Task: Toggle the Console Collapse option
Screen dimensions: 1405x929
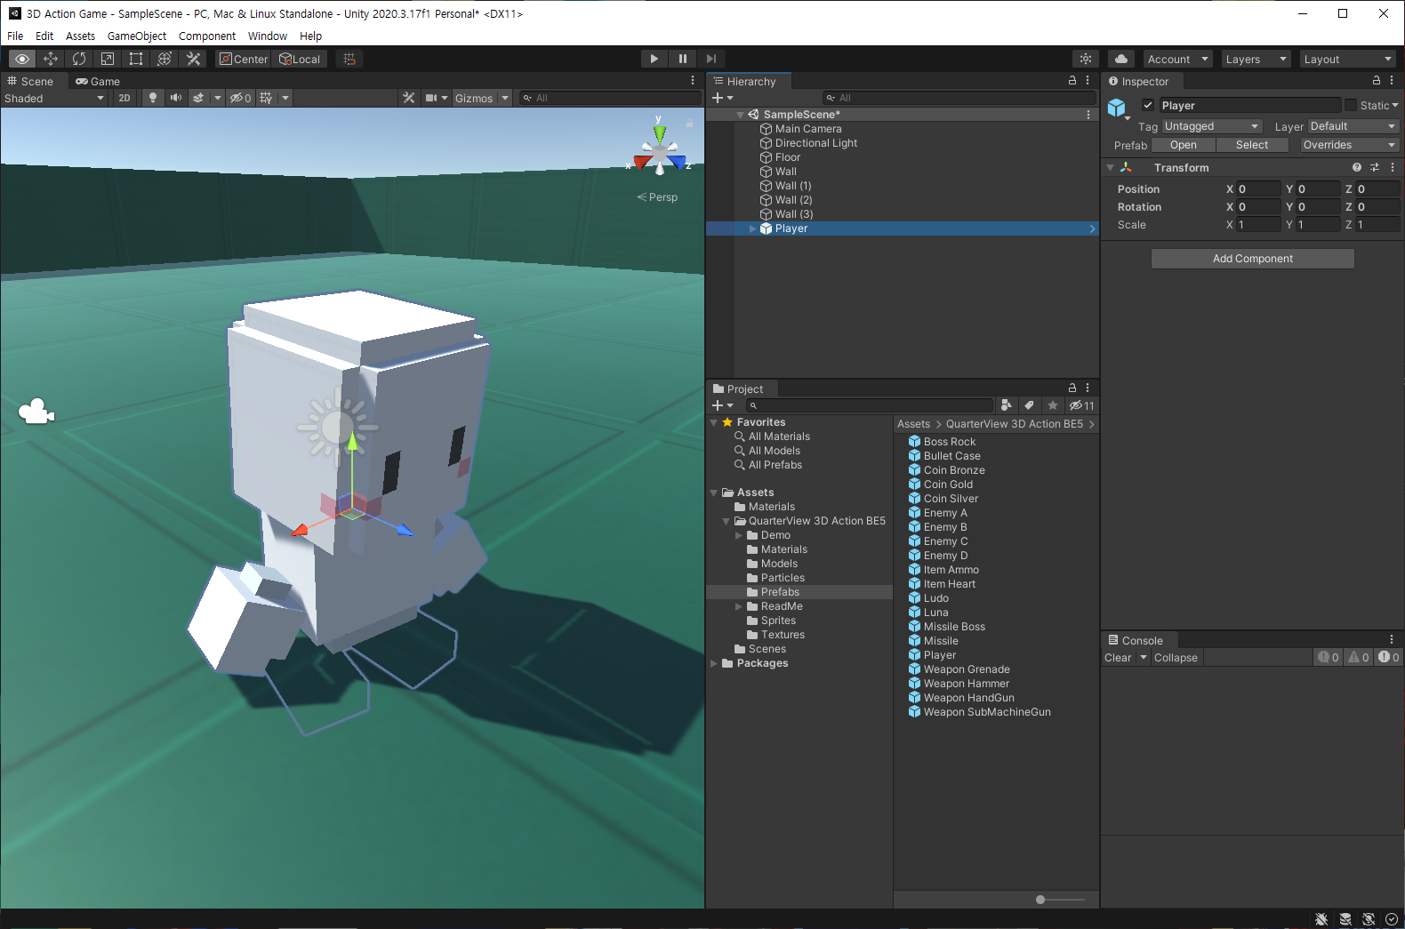Action: pyautogui.click(x=1176, y=658)
